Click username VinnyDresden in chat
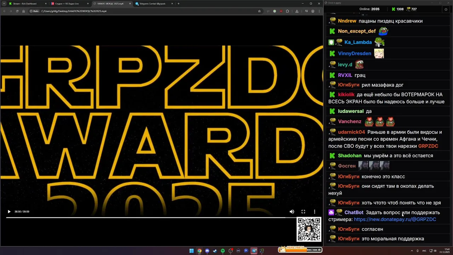Screen dimensions: 453x255 [x=355, y=53]
